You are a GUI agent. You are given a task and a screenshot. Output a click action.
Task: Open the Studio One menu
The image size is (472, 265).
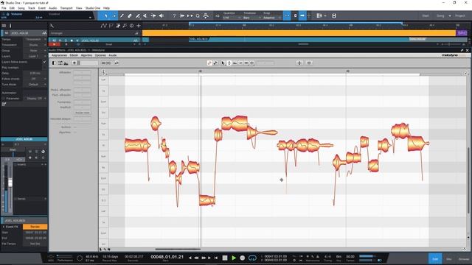click(93, 8)
